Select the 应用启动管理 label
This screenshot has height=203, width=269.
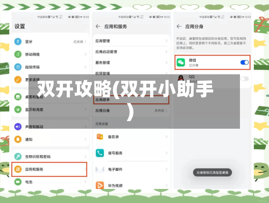(x=106, y=52)
